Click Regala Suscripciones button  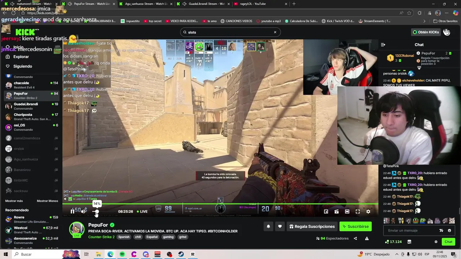312,226
